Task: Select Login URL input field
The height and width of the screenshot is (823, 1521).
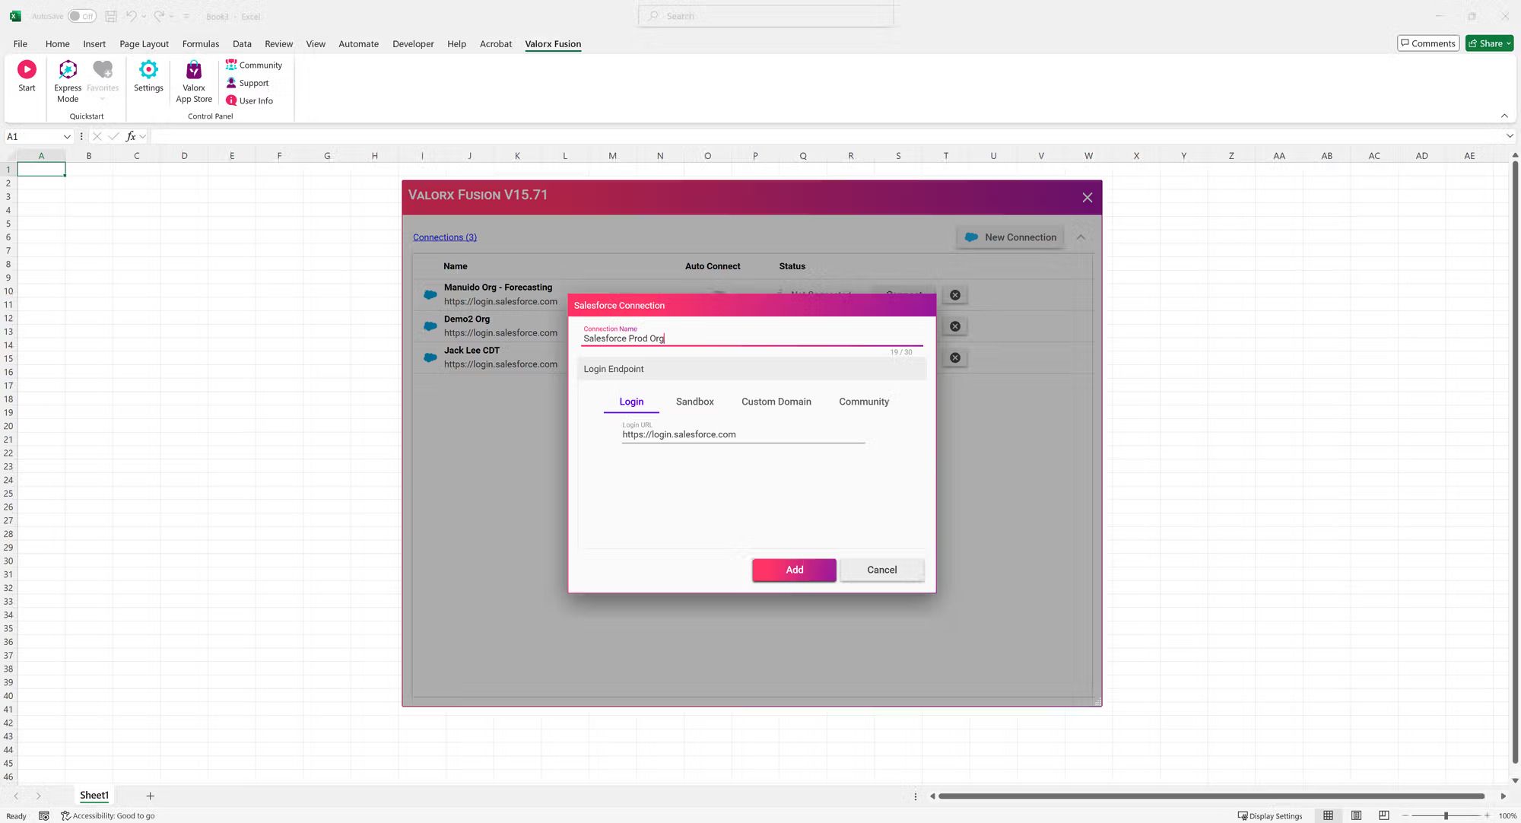Action: (743, 435)
